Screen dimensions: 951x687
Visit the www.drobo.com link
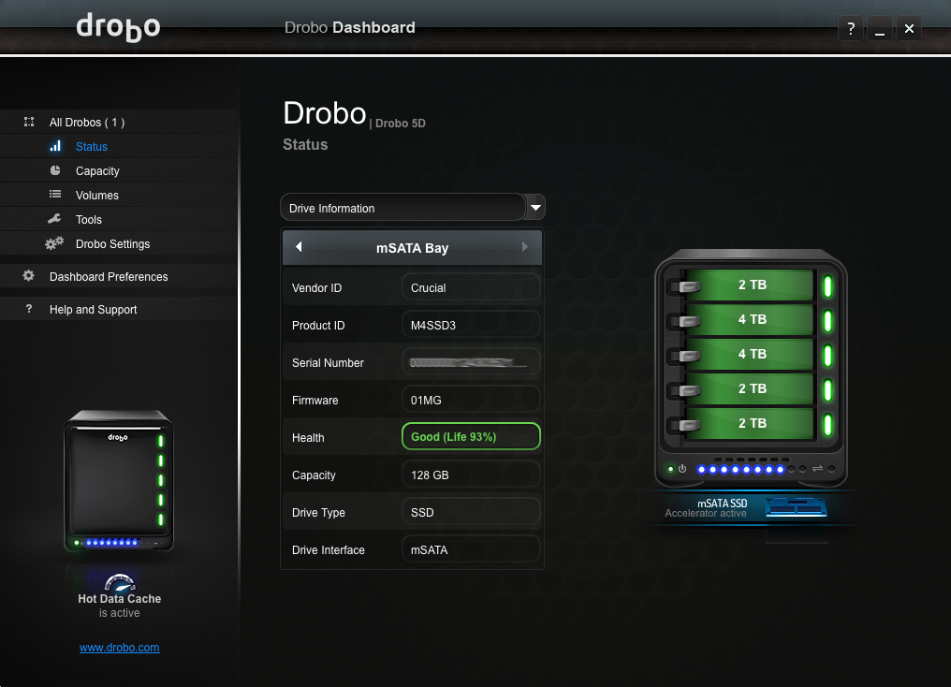click(x=120, y=647)
